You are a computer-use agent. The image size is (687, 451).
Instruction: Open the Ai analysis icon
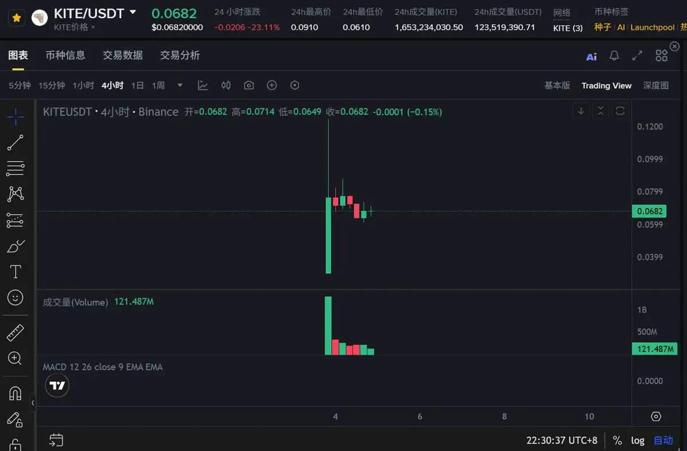pyautogui.click(x=591, y=56)
